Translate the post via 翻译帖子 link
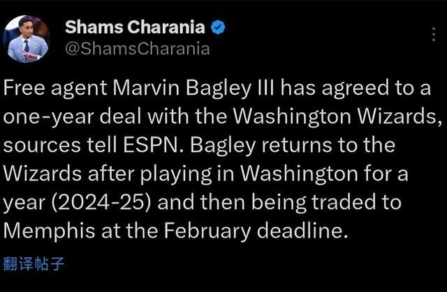Viewport: 447px width, 292px height. click(34, 263)
